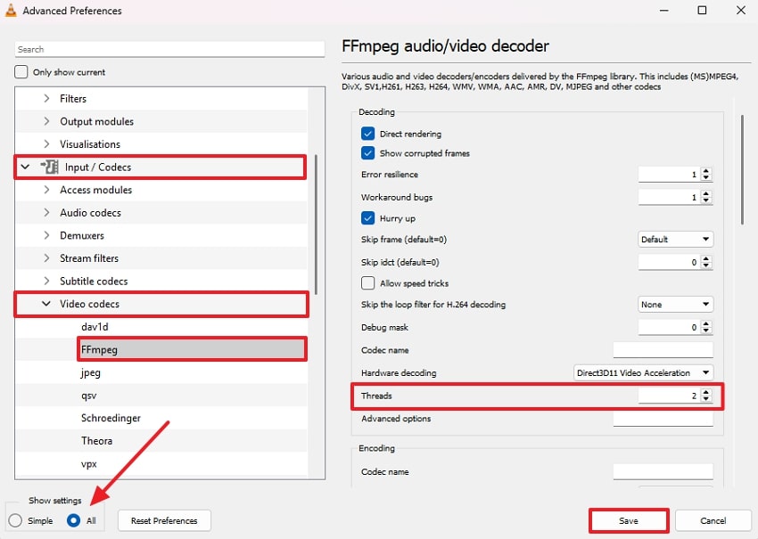Increase the Threads value by one
This screenshot has width=758, height=539.
click(706, 392)
